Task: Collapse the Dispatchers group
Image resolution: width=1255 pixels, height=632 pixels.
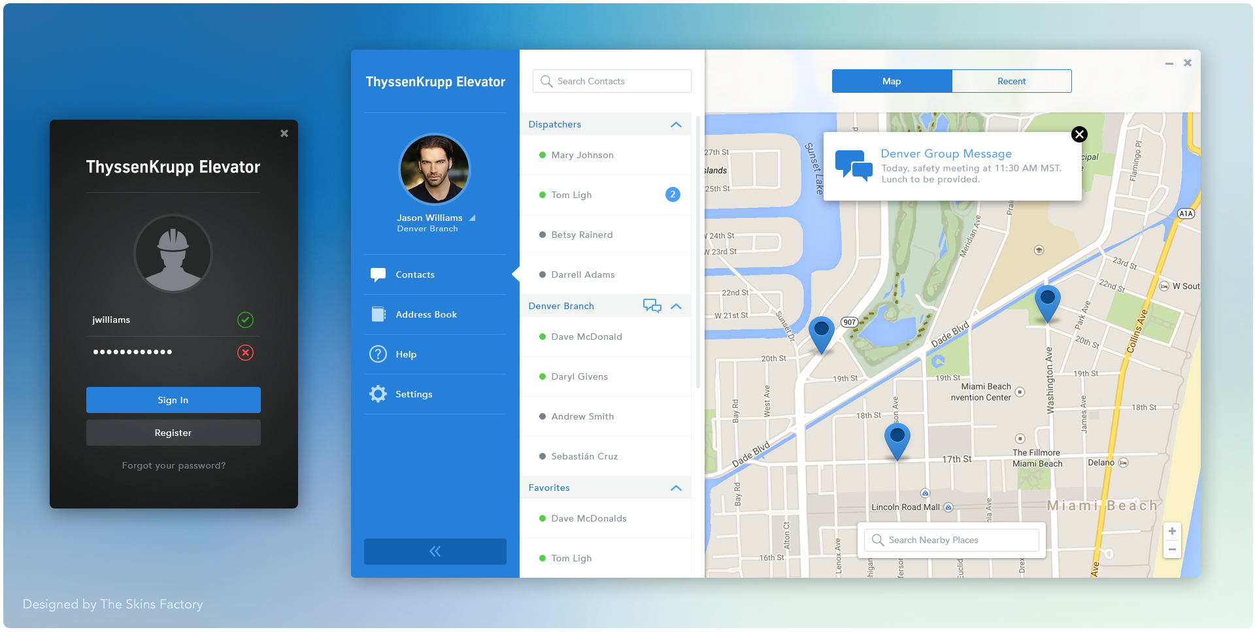Action: tap(676, 124)
